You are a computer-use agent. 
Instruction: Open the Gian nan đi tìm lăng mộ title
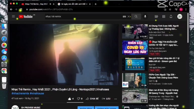click(163, 92)
